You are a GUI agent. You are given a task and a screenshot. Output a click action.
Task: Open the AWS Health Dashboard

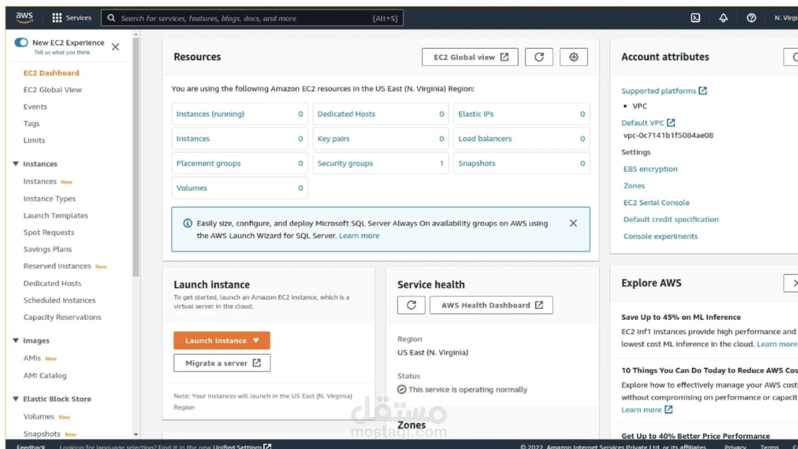pyautogui.click(x=491, y=305)
